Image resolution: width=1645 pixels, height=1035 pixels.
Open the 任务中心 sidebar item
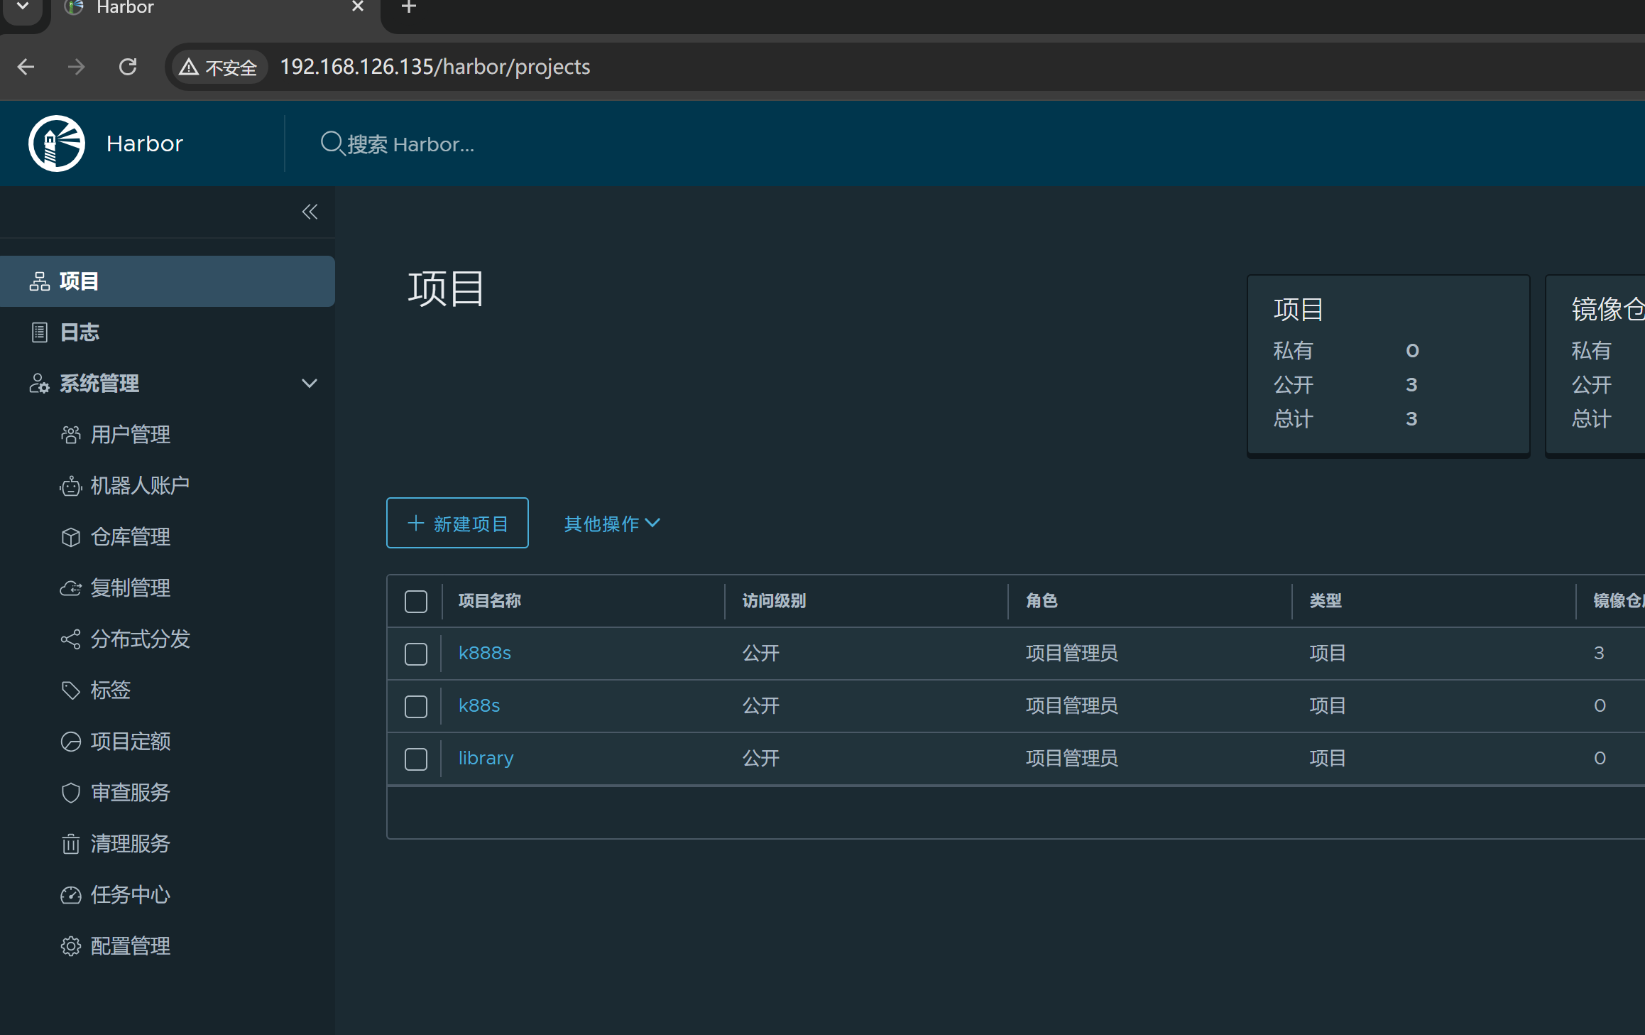pos(130,895)
